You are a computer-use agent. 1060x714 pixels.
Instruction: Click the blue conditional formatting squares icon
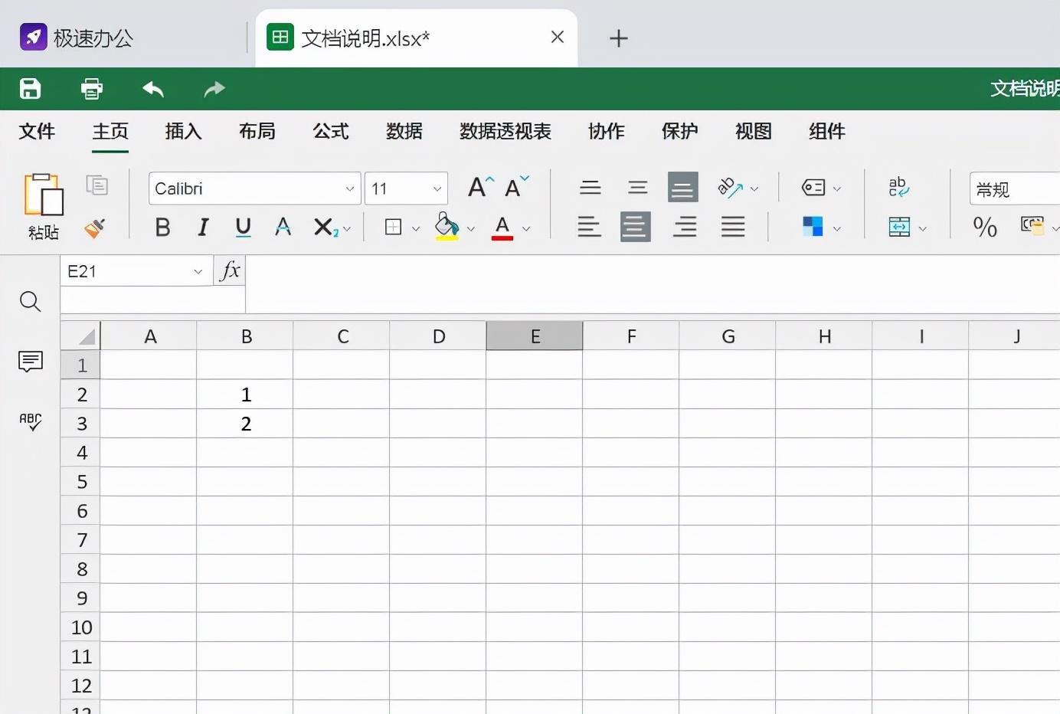[x=813, y=226]
